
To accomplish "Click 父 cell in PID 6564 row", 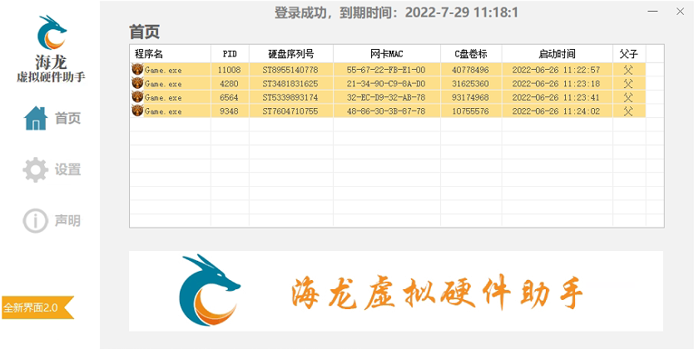I will (628, 97).
